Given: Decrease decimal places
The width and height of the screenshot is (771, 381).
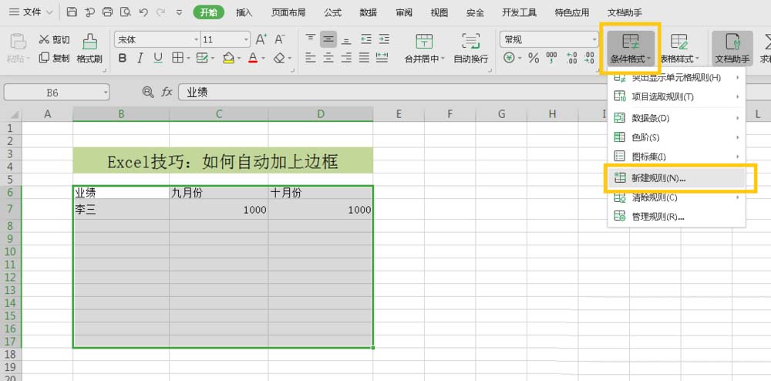Looking at the screenshot, I should (x=589, y=59).
